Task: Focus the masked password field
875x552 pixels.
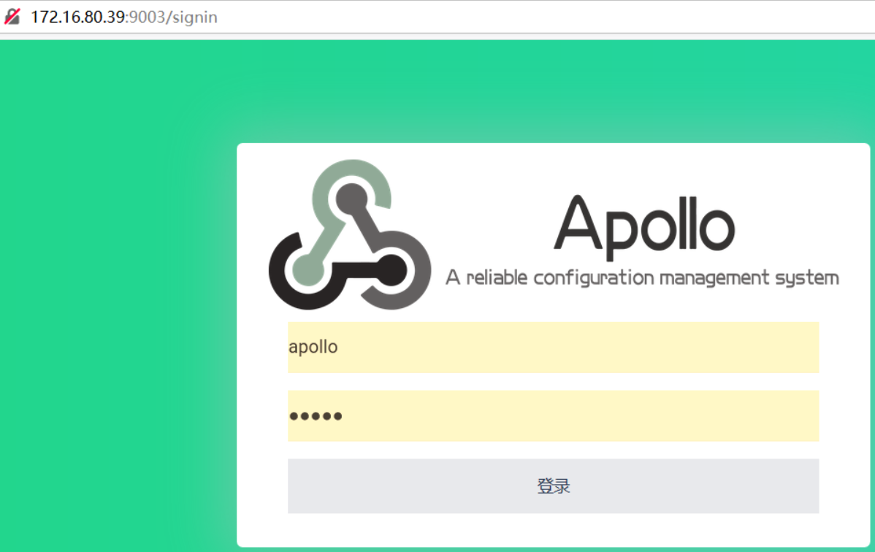Action: tap(553, 415)
